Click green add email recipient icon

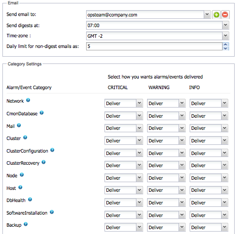tap(216, 15)
